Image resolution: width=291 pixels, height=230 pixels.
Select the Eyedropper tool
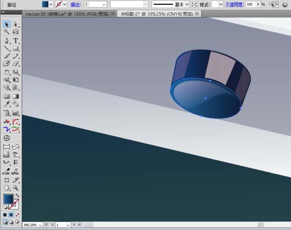(7, 104)
